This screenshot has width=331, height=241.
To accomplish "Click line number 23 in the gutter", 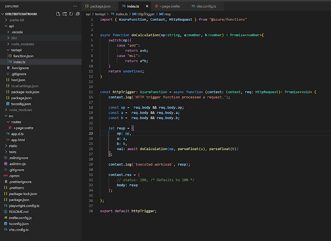I will point(91,133).
